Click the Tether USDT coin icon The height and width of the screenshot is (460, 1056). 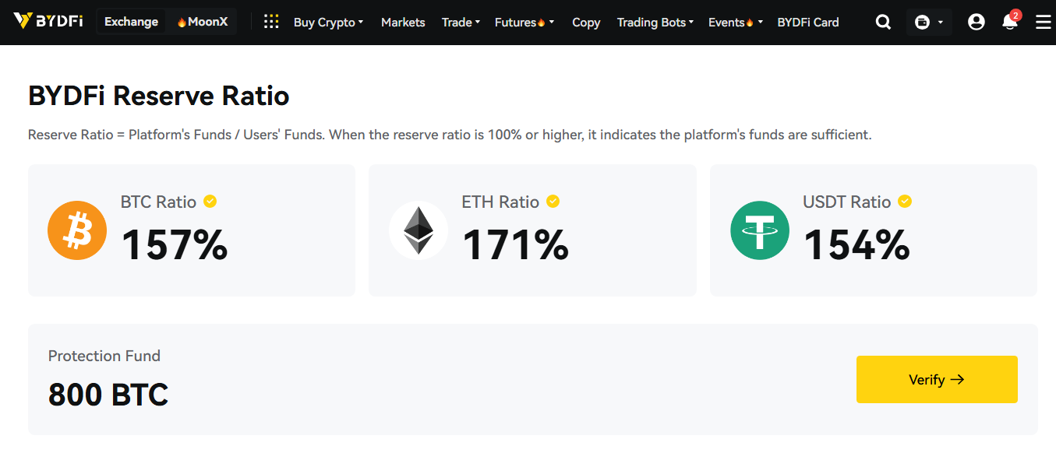[x=760, y=230]
